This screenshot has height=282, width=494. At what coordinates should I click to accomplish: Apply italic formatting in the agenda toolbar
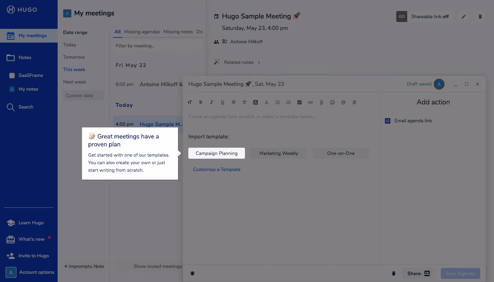pyautogui.click(x=212, y=102)
